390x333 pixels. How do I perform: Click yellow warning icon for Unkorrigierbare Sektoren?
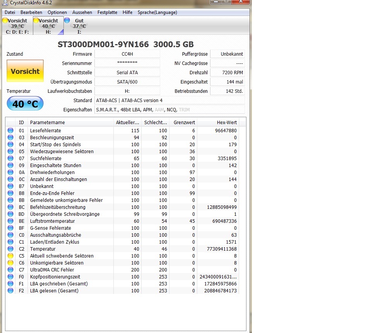10,263
